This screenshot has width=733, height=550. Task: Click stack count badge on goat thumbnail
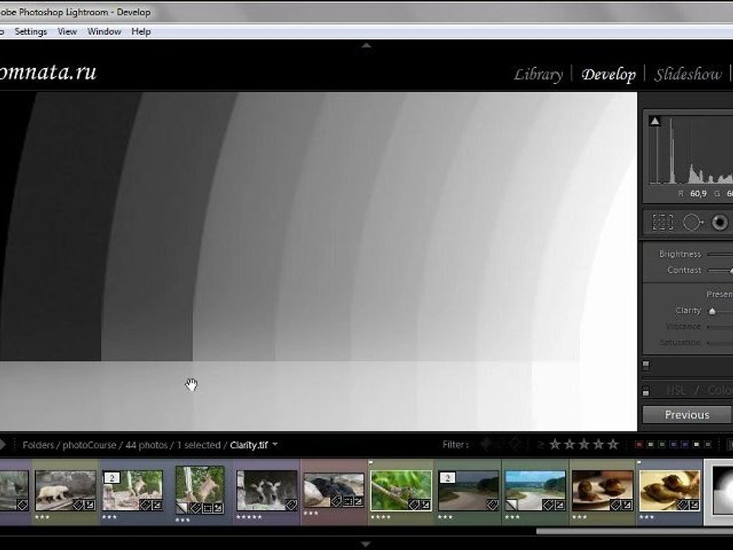[x=111, y=477]
